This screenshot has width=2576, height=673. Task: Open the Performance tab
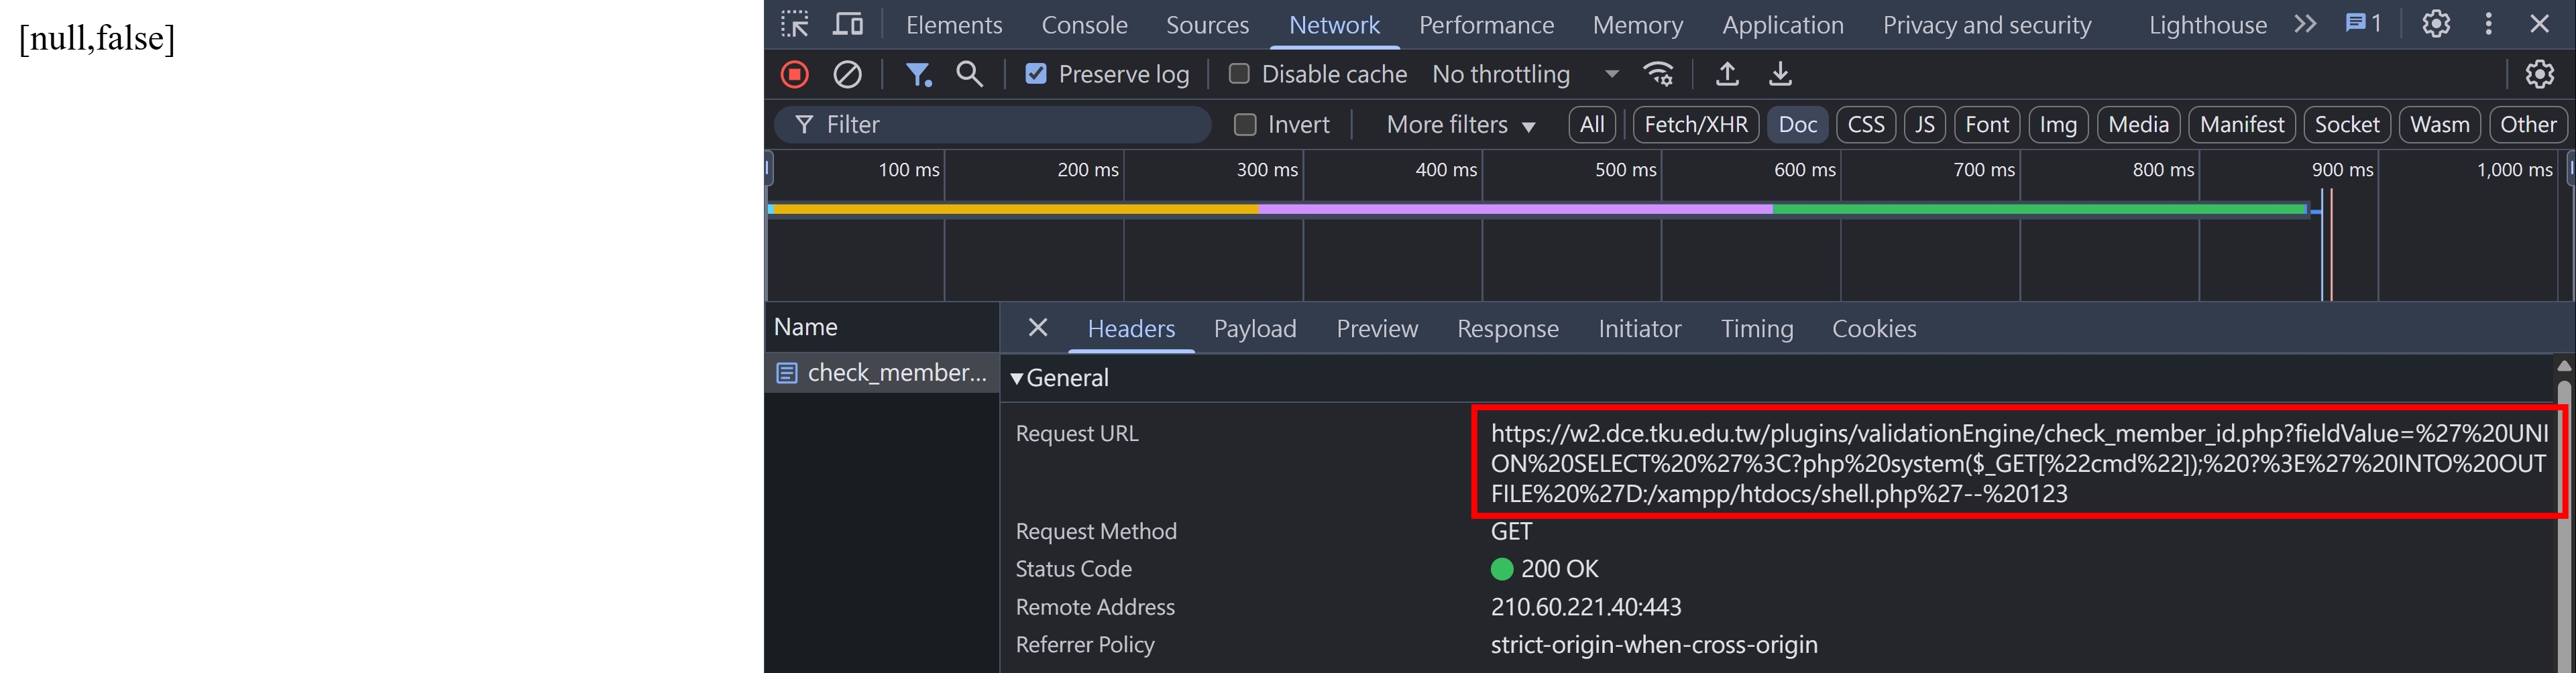(x=1486, y=25)
